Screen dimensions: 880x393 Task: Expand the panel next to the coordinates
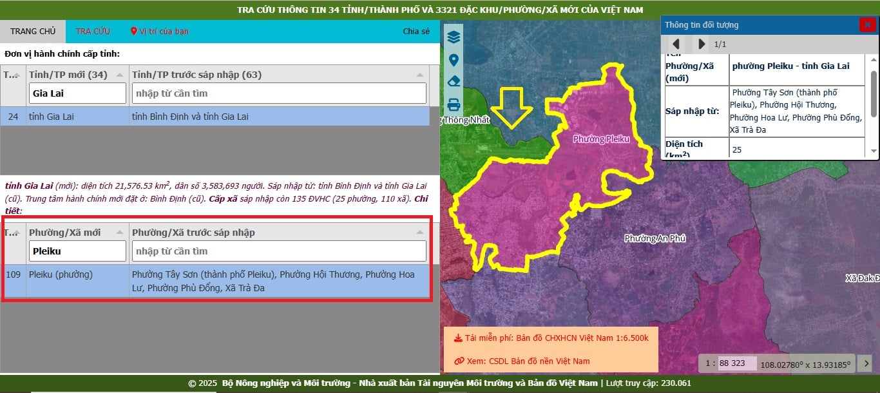click(x=866, y=363)
